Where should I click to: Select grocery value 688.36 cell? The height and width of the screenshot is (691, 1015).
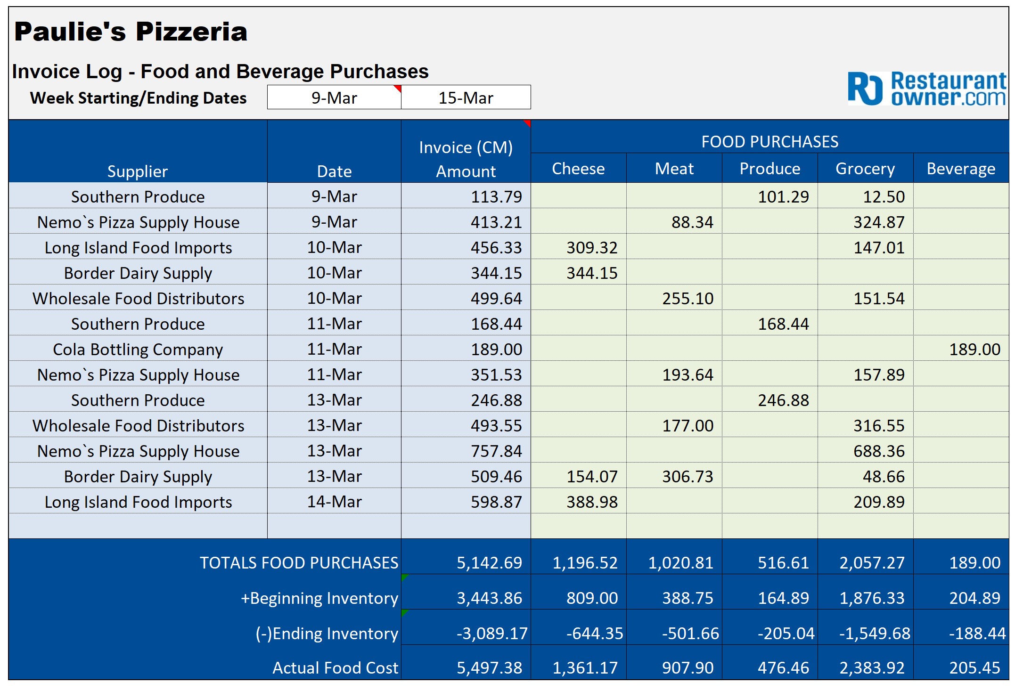click(866, 450)
